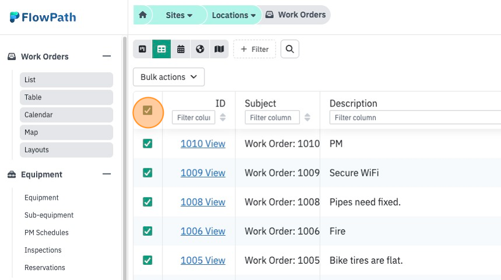
Task: Open PM Schedules in sidebar
Action: coord(47,232)
